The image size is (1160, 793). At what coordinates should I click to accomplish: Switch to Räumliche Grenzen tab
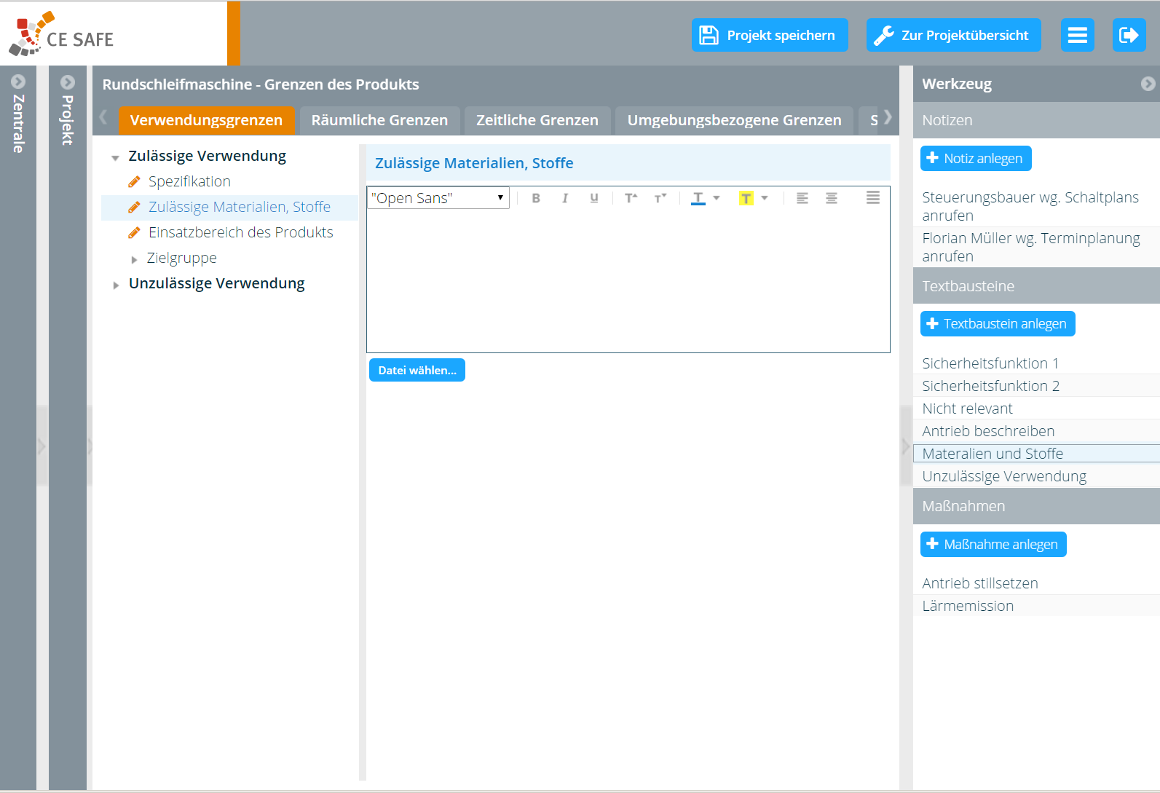pyautogui.click(x=379, y=120)
